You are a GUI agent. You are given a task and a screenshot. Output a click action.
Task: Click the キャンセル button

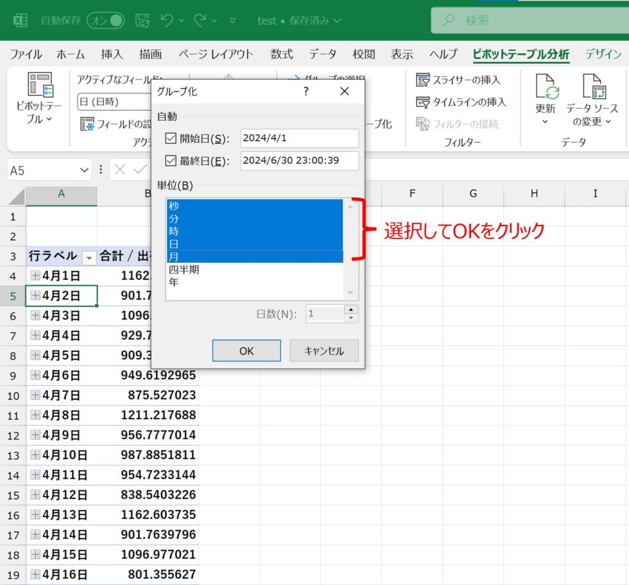324,351
